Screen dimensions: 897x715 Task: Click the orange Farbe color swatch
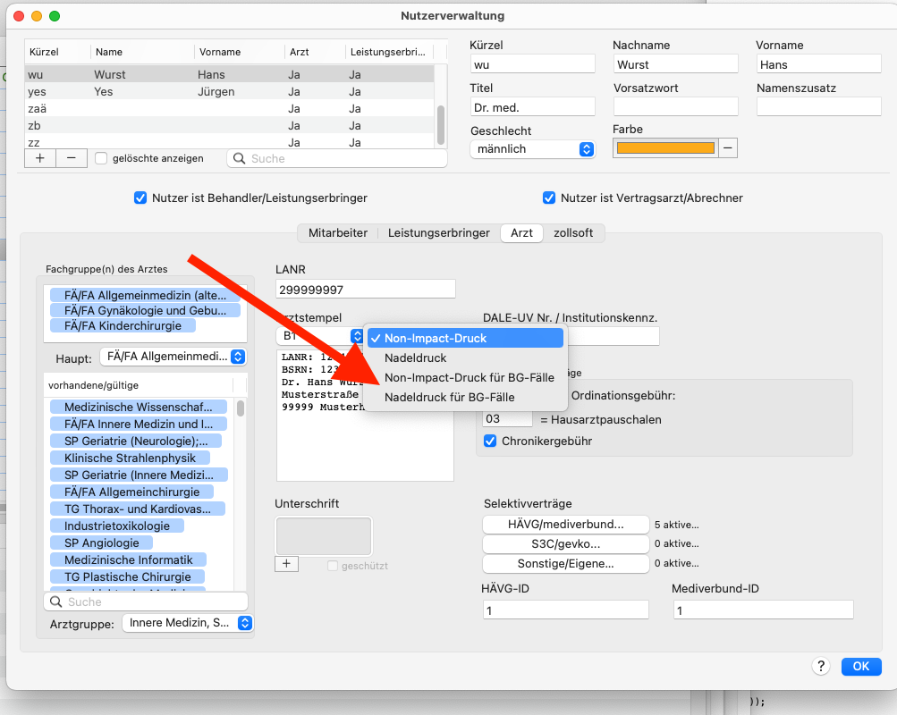(x=665, y=148)
